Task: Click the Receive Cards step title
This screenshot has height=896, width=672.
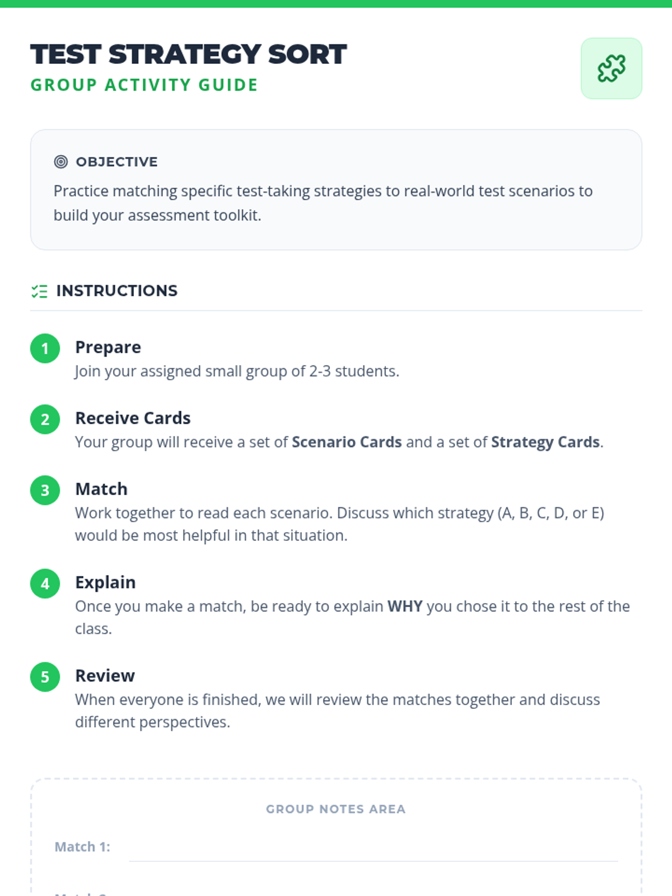Action: (133, 418)
